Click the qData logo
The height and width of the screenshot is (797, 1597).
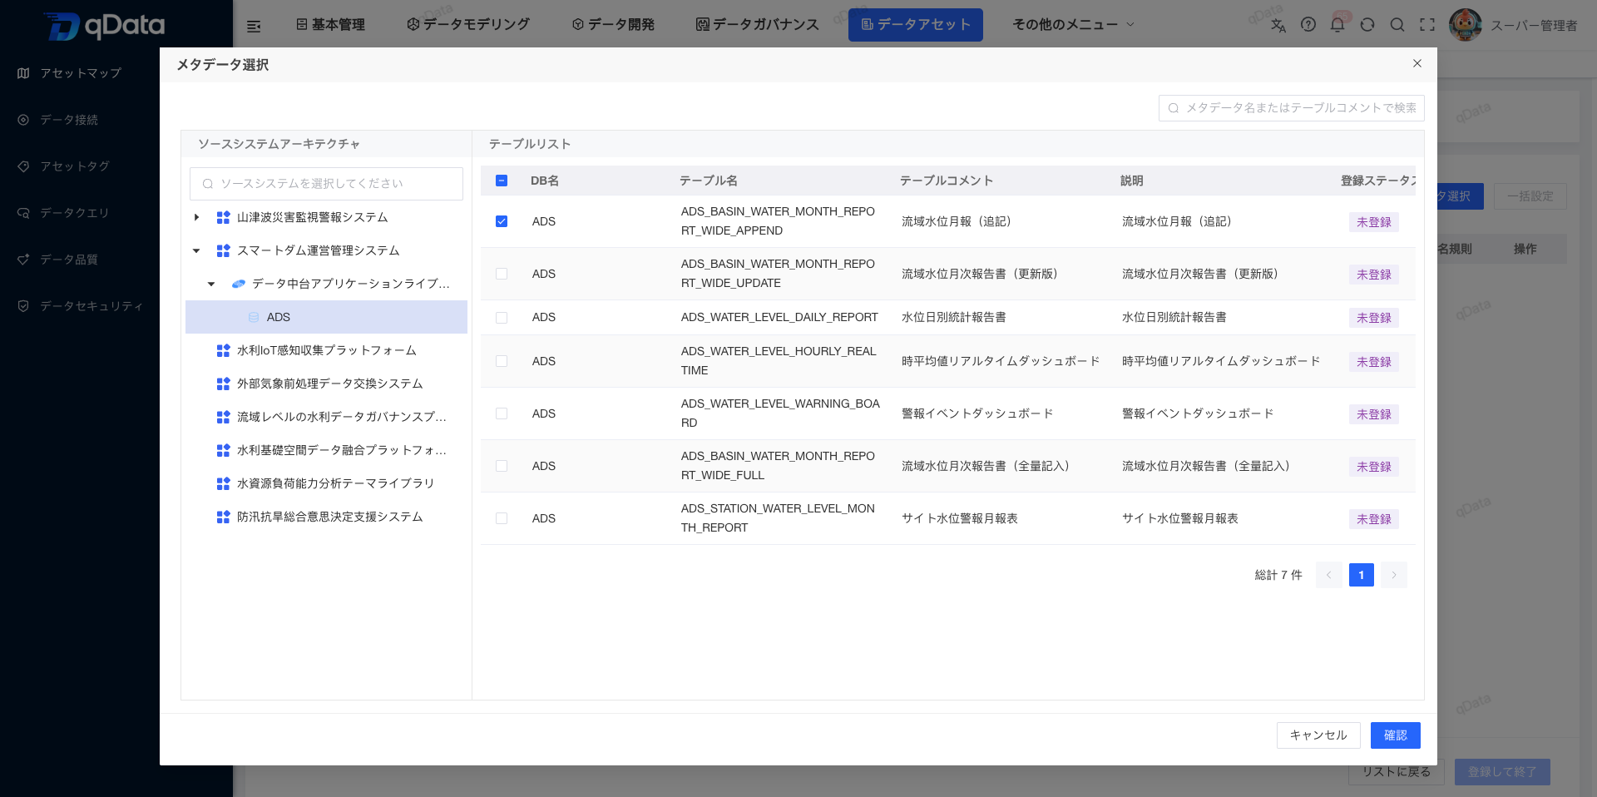tap(105, 26)
